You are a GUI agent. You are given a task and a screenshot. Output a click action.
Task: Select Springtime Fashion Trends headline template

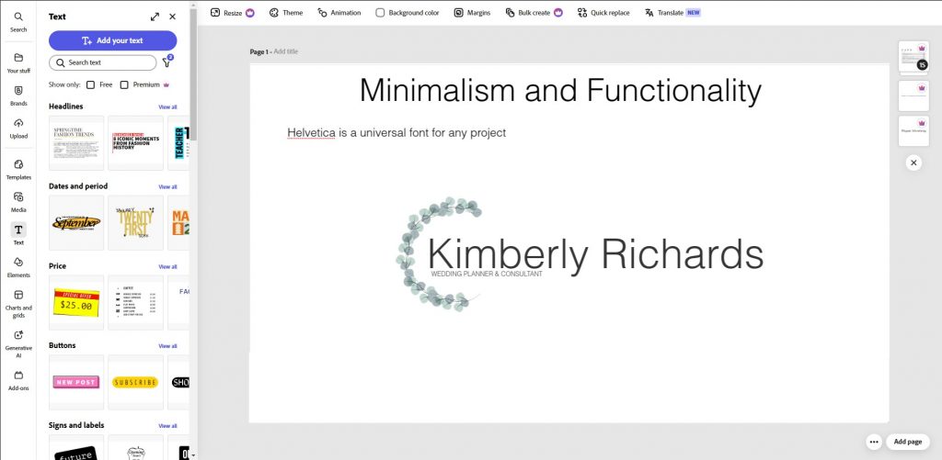click(x=76, y=142)
